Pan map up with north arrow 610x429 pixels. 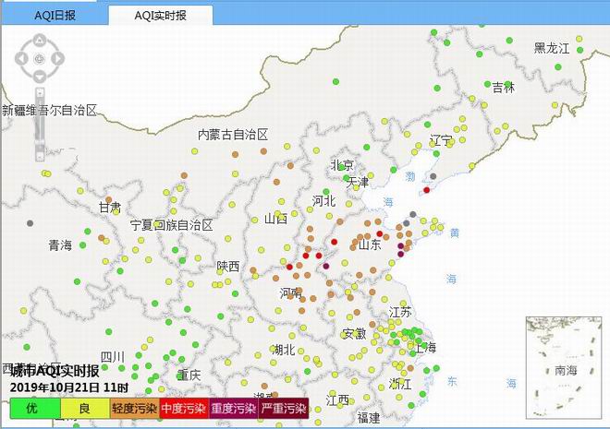click(39, 42)
